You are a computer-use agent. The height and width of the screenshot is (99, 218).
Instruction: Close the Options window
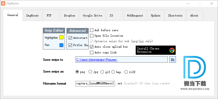212,3
